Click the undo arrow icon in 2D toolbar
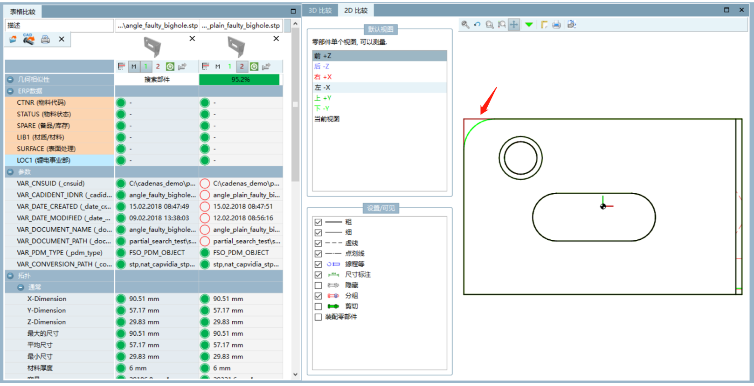754x386 pixels. pos(477,25)
